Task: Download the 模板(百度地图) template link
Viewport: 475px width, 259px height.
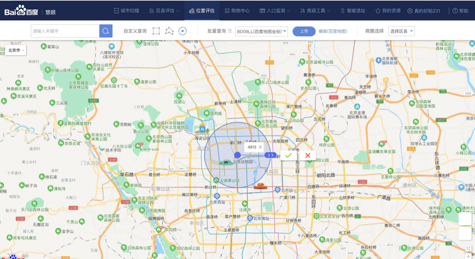Action: 332,31
